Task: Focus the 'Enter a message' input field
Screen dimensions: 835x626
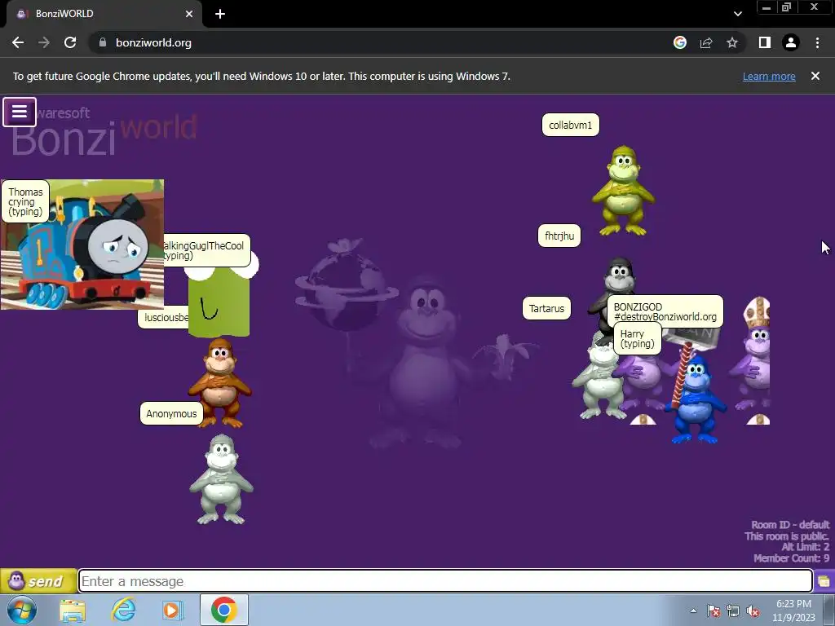Action: point(445,581)
